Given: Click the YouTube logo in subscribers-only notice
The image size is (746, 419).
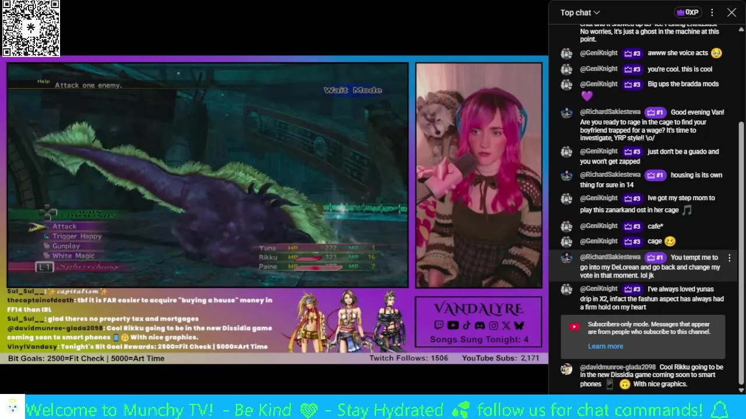Looking at the screenshot, I should coord(574,327).
